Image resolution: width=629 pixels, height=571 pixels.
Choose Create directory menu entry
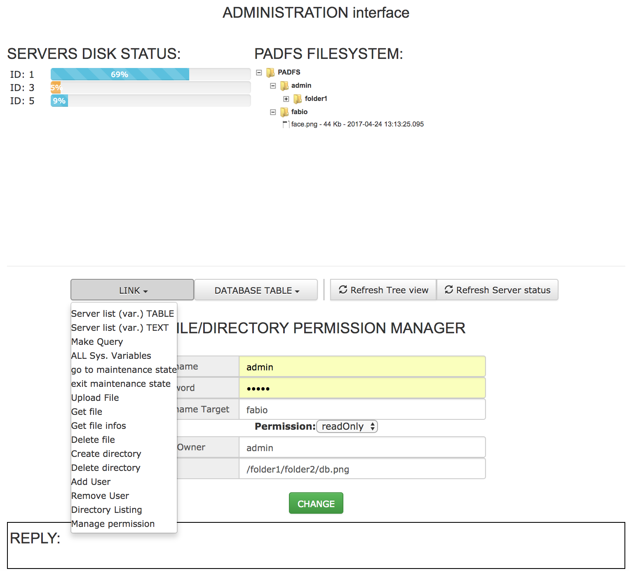(106, 454)
